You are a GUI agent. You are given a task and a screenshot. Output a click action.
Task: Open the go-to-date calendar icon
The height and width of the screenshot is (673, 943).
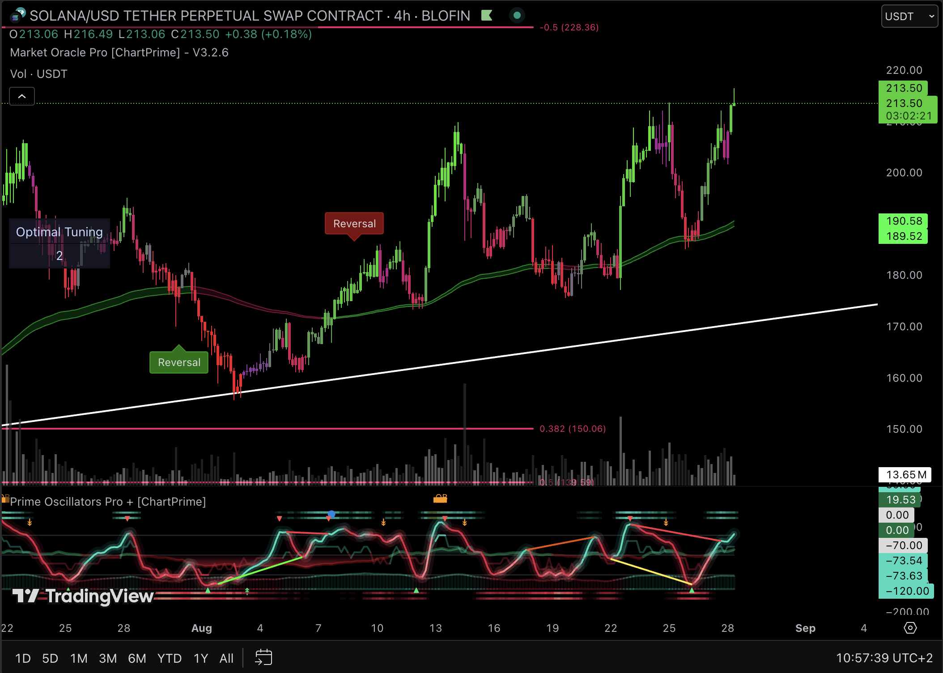click(263, 657)
